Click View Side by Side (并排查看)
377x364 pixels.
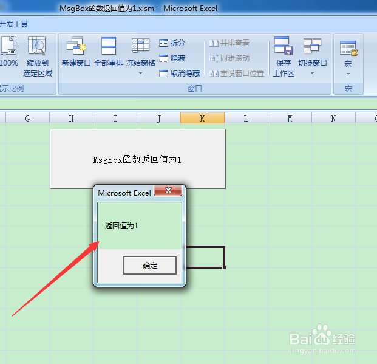(229, 43)
